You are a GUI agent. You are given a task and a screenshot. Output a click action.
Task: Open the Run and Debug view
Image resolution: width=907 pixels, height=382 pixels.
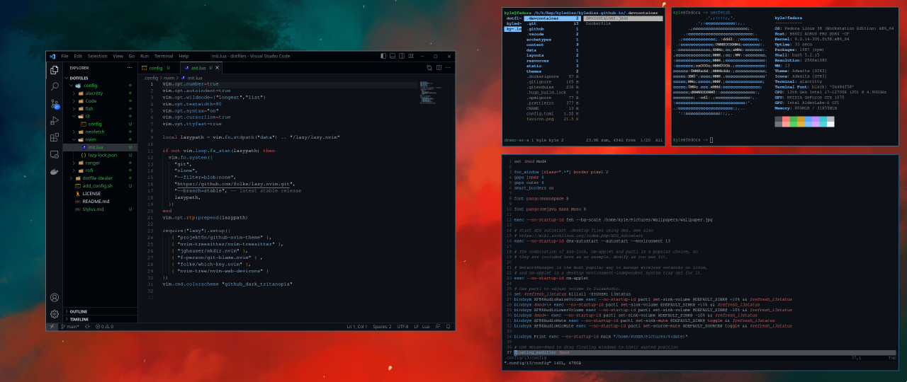(x=55, y=120)
